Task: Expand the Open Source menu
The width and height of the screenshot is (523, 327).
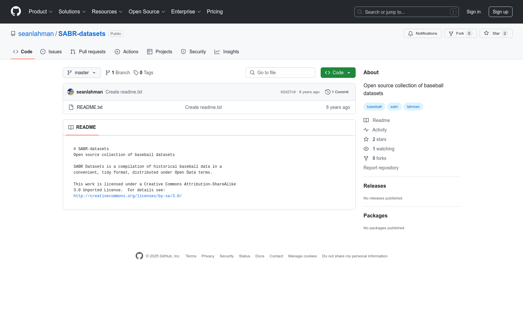Action: (147, 11)
